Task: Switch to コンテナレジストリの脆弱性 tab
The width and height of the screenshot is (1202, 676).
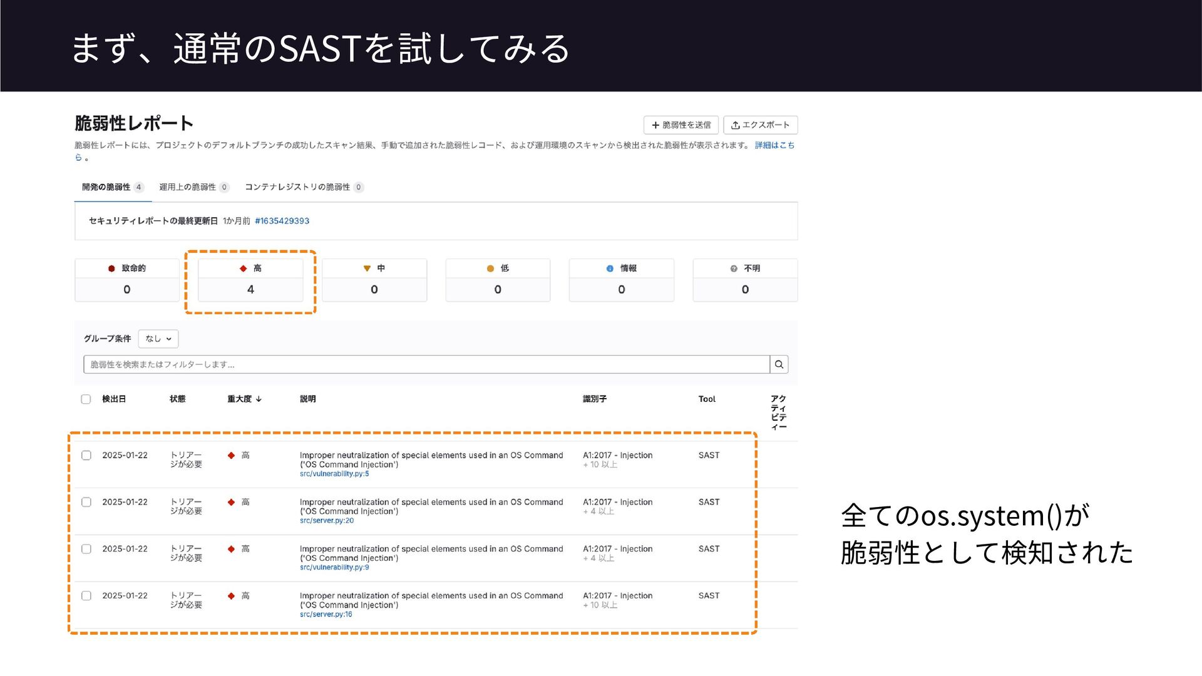Action: [x=304, y=187]
